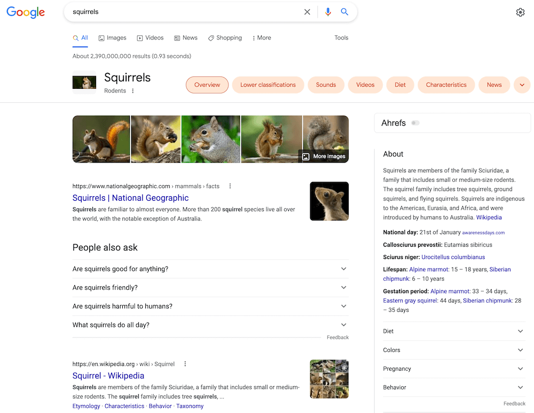
Task: Select the Sounds chip
Action: 326,85
